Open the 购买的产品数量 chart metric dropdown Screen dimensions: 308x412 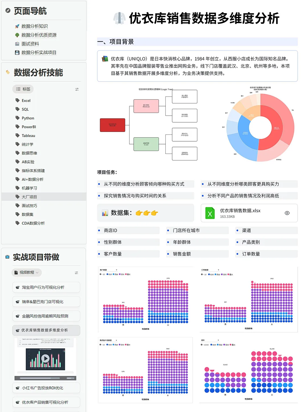[109, 340]
